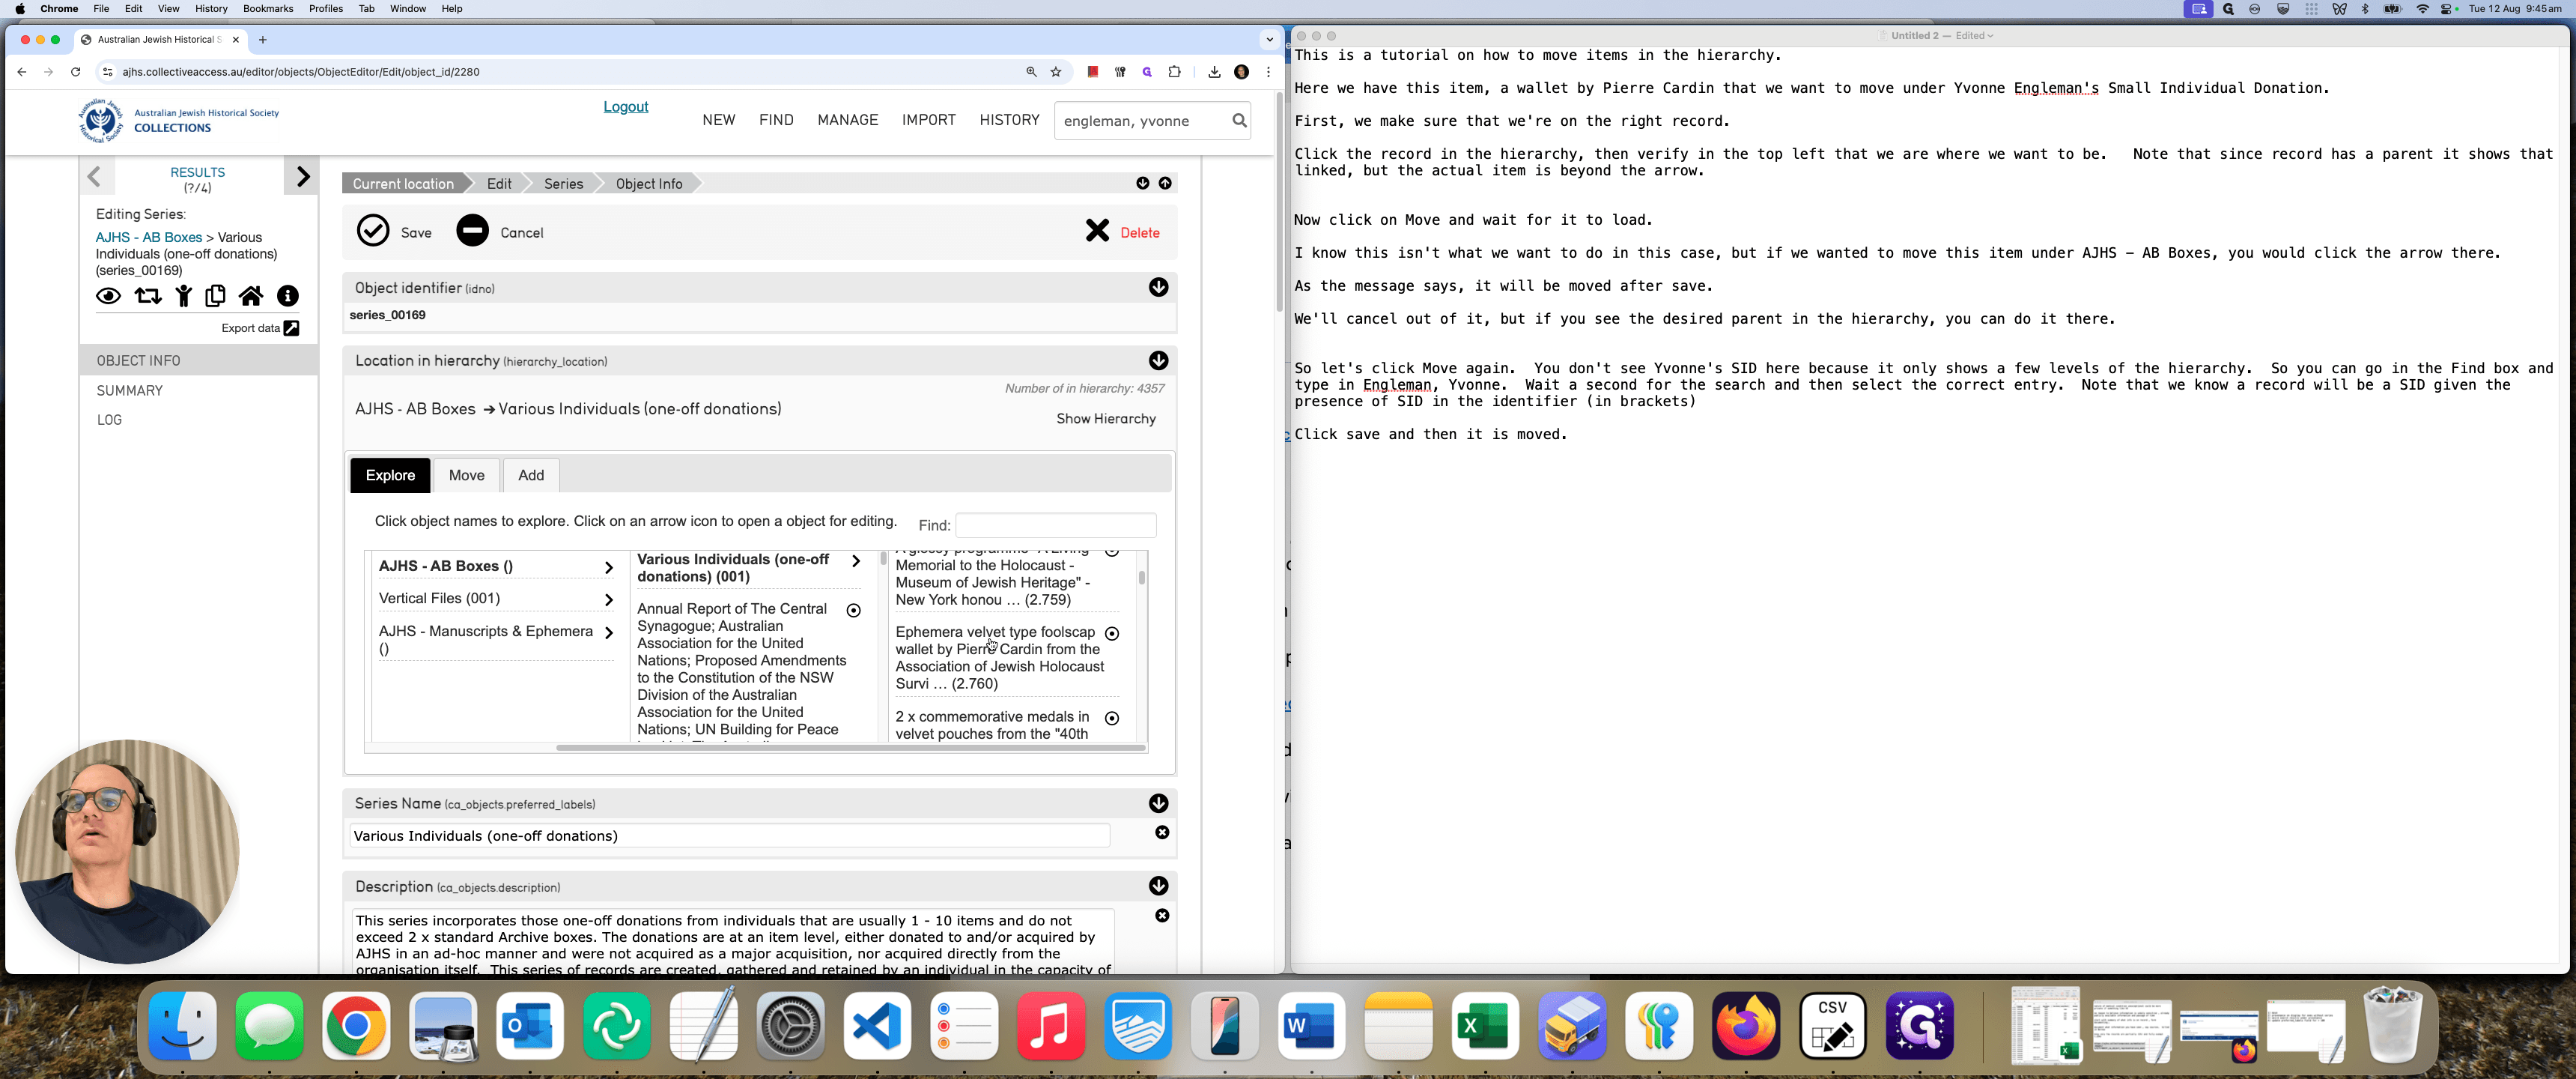Open SUMMARY in left sidebar
This screenshot has height=1079, width=2576.
[x=130, y=390]
